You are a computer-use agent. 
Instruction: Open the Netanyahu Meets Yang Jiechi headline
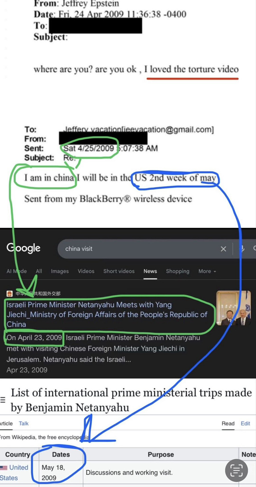coord(107,314)
